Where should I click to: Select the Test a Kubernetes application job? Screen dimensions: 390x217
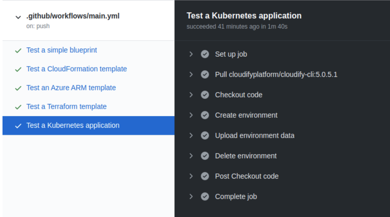click(88, 125)
